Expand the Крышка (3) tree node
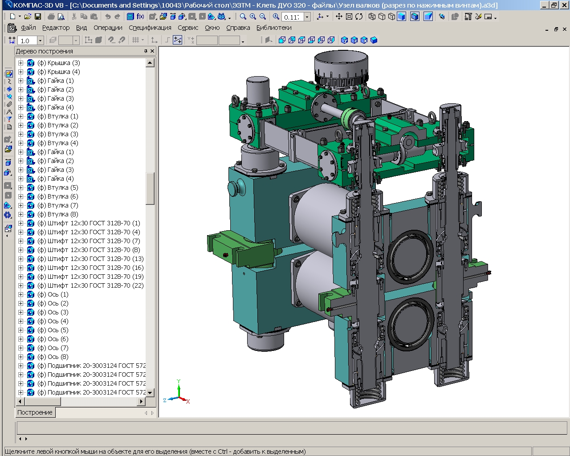Viewport: 570px width, 456px height. pyautogui.click(x=20, y=63)
